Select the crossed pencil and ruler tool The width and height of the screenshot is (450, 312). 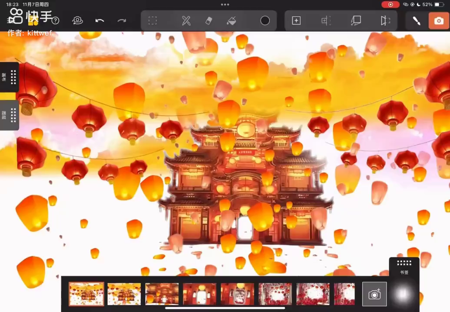tap(186, 21)
